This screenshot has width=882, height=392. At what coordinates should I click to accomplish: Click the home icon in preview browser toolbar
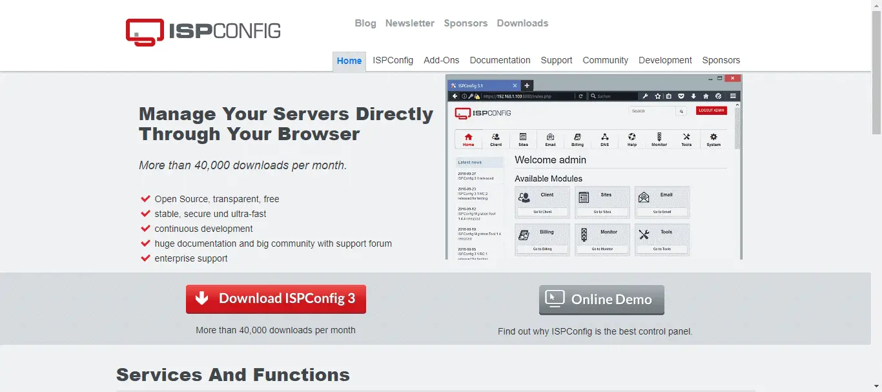click(x=706, y=96)
